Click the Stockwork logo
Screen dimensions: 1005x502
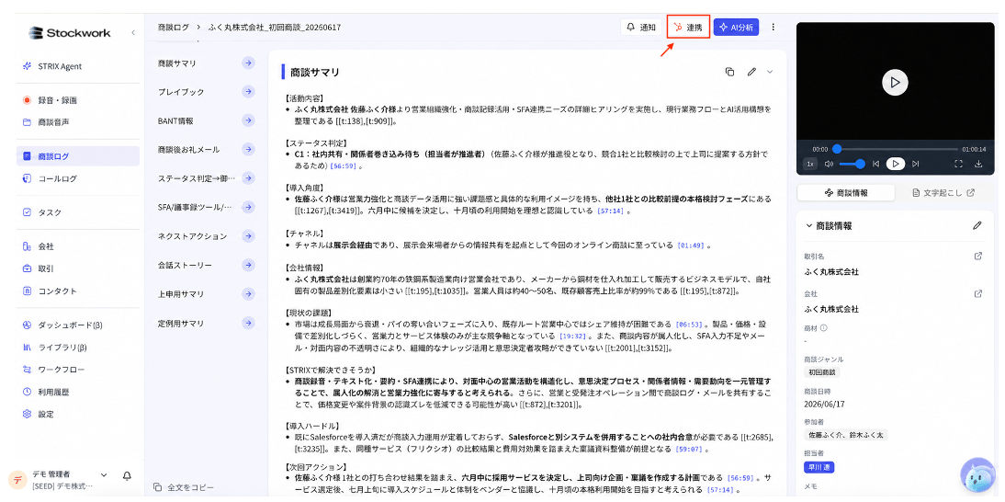pyautogui.click(x=70, y=33)
